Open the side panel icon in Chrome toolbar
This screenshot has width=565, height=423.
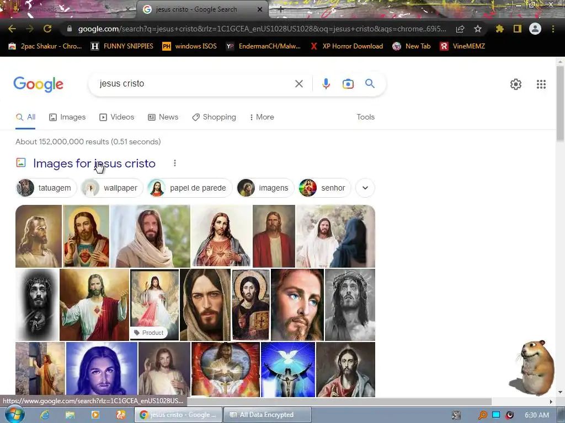518,29
